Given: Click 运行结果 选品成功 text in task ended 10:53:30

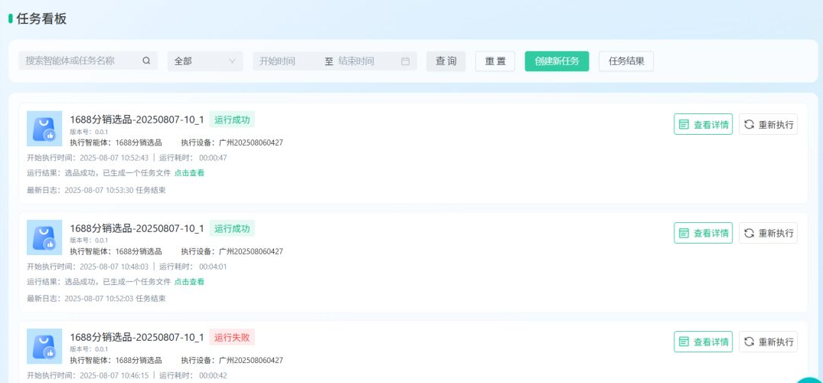Looking at the screenshot, I should pos(99,173).
